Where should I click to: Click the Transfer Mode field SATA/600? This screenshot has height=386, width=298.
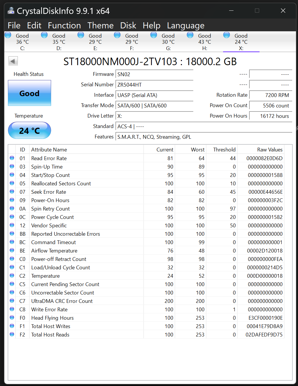[154, 106]
